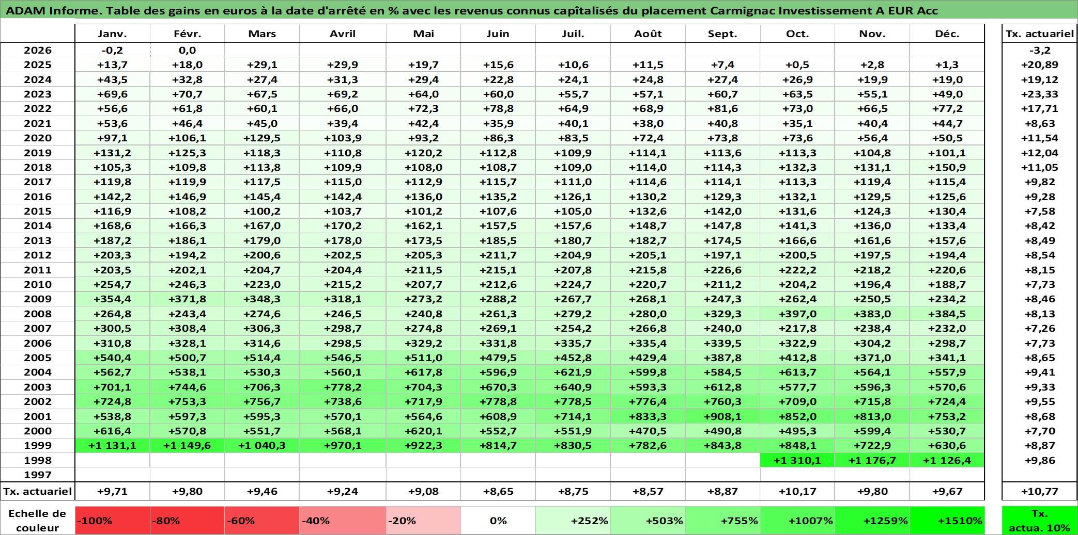Click the "+1 149,6" February 1999 cell
The height and width of the screenshot is (535, 1078).
pyautogui.click(x=187, y=445)
